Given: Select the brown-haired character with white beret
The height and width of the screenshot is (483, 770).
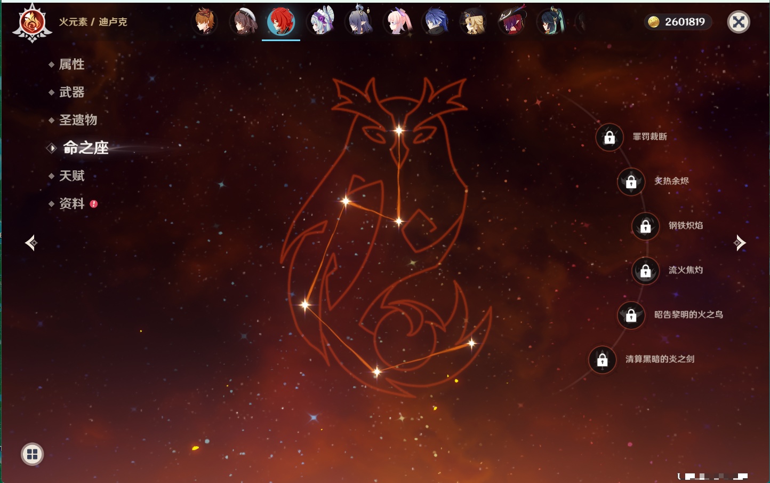Looking at the screenshot, I should pyautogui.click(x=243, y=22).
